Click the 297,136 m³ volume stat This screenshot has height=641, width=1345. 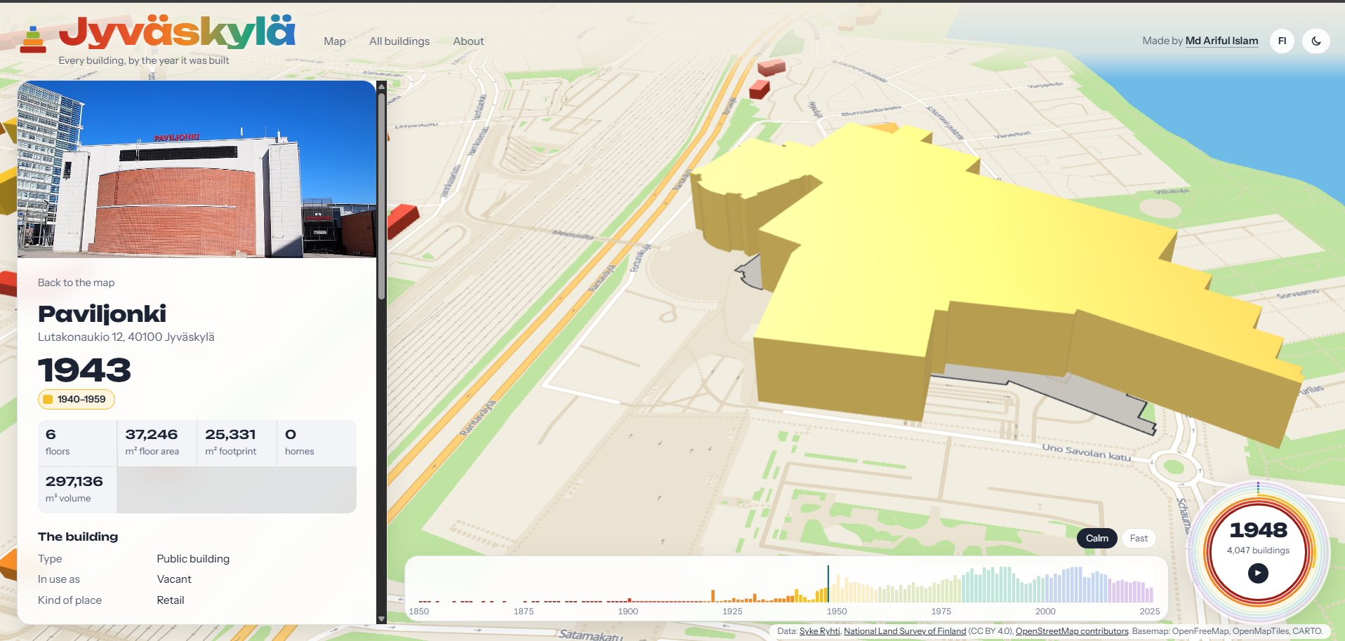[x=77, y=490]
